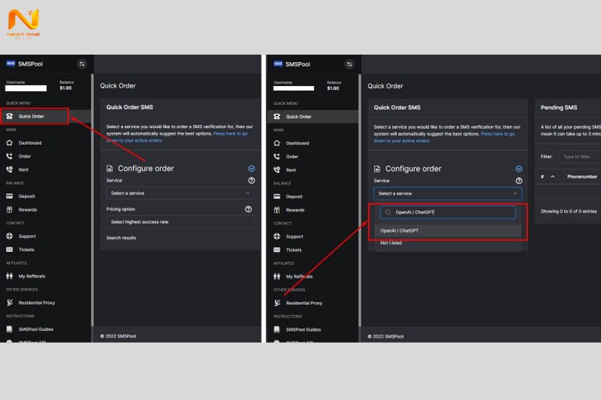Click the SMSPool Guides book icon in right screenshot

pos(277,329)
